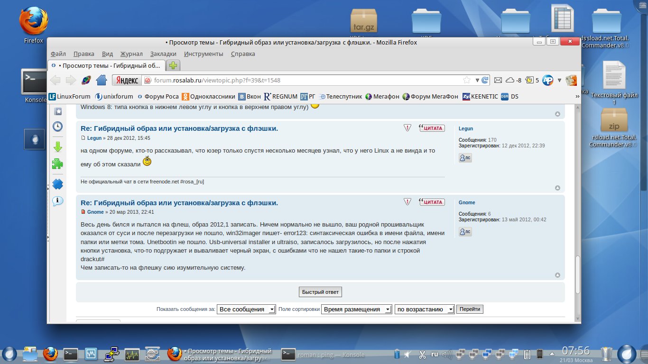Viewport: 648px width, 364px height.
Task: Click the 'Перейти' button
Action: tap(470, 309)
